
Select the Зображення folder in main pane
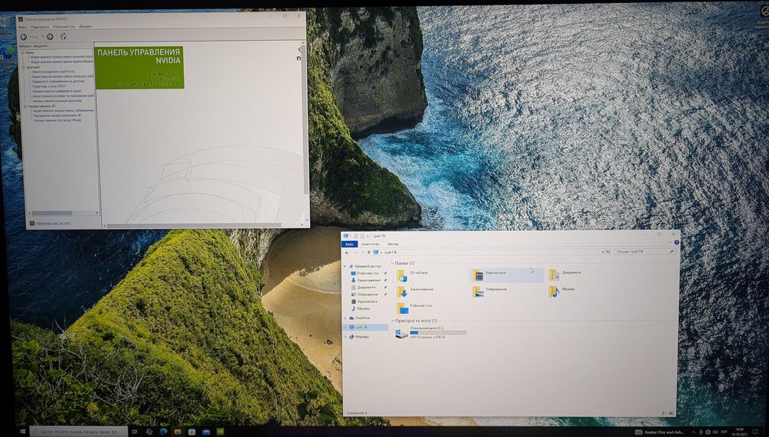pos(489,292)
